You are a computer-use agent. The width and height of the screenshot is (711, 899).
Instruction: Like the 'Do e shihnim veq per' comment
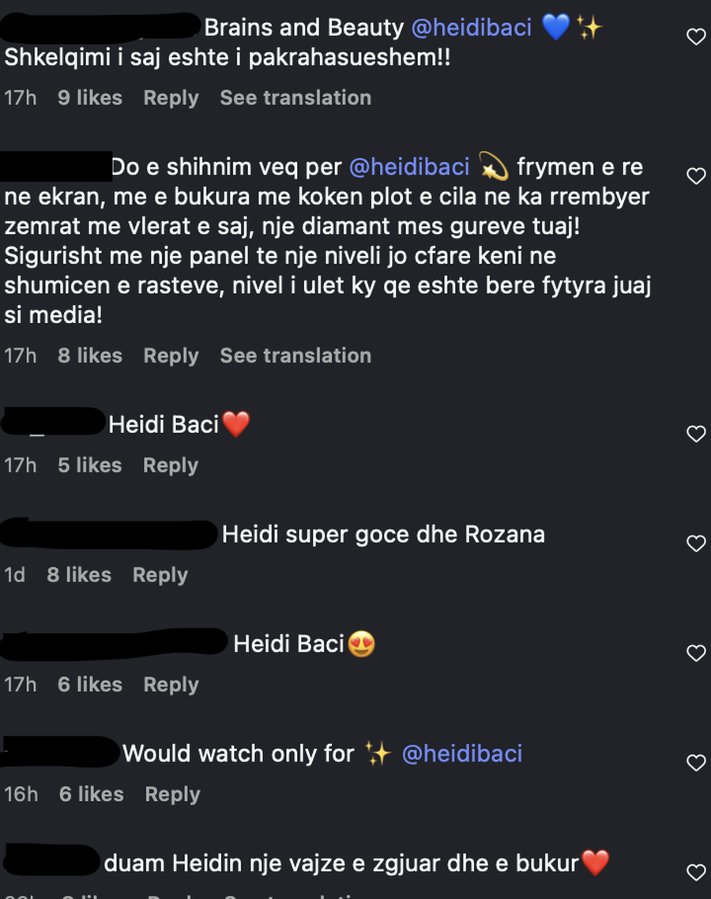click(x=696, y=176)
